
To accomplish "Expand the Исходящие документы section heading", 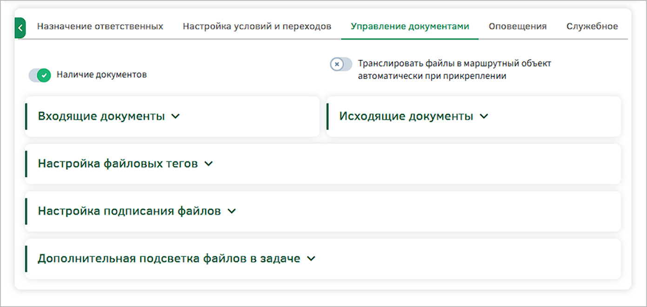I will coord(406,116).
